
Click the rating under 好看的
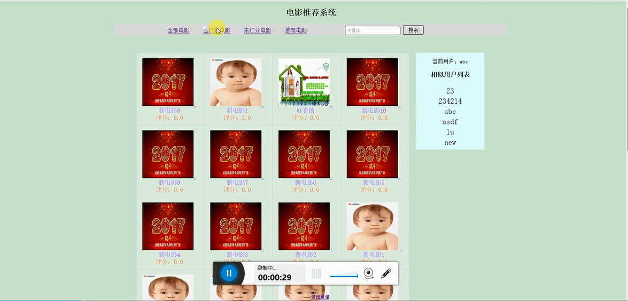pos(306,118)
